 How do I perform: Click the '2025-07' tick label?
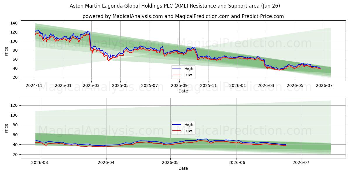coord(150,86)
